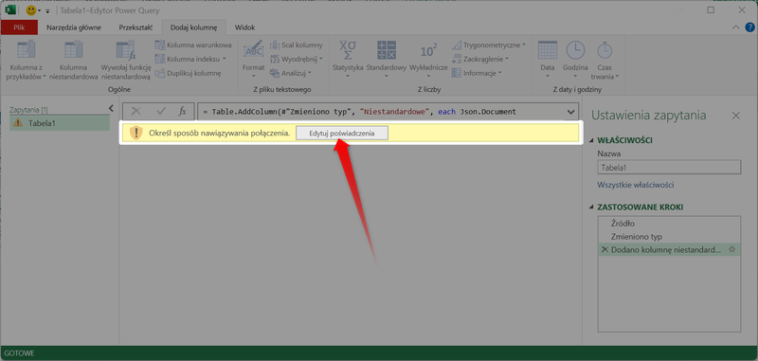Click the fx formula icon
The height and width of the screenshot is (361, 758).
tap(183, 112)
